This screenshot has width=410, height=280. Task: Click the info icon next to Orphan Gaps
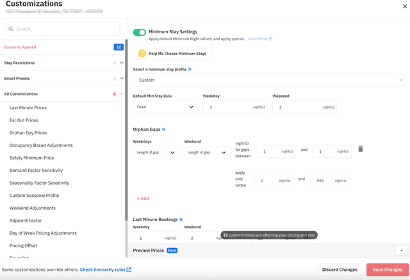click(164, 130)
